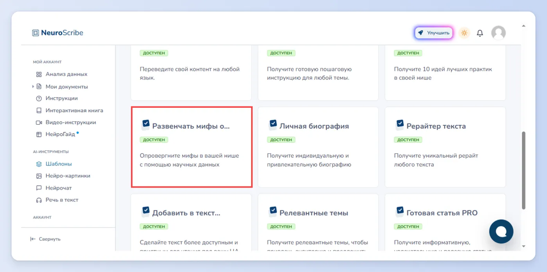This screenshot has height=272, width=547.
Task: Click Доступен badge under Личная биография
Action: tap(281, 140)
